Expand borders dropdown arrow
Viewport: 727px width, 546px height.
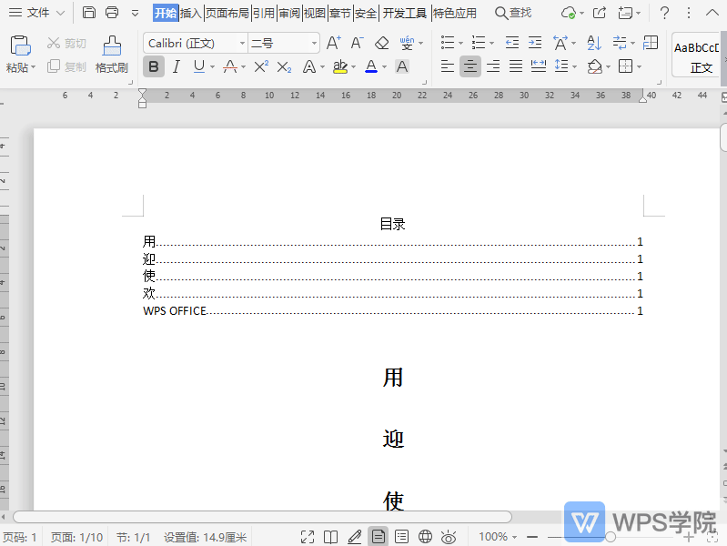(x=639, y=66)
